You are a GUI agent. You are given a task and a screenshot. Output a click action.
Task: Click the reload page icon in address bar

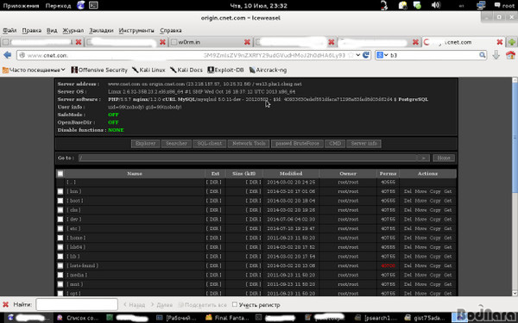[366, 55]
